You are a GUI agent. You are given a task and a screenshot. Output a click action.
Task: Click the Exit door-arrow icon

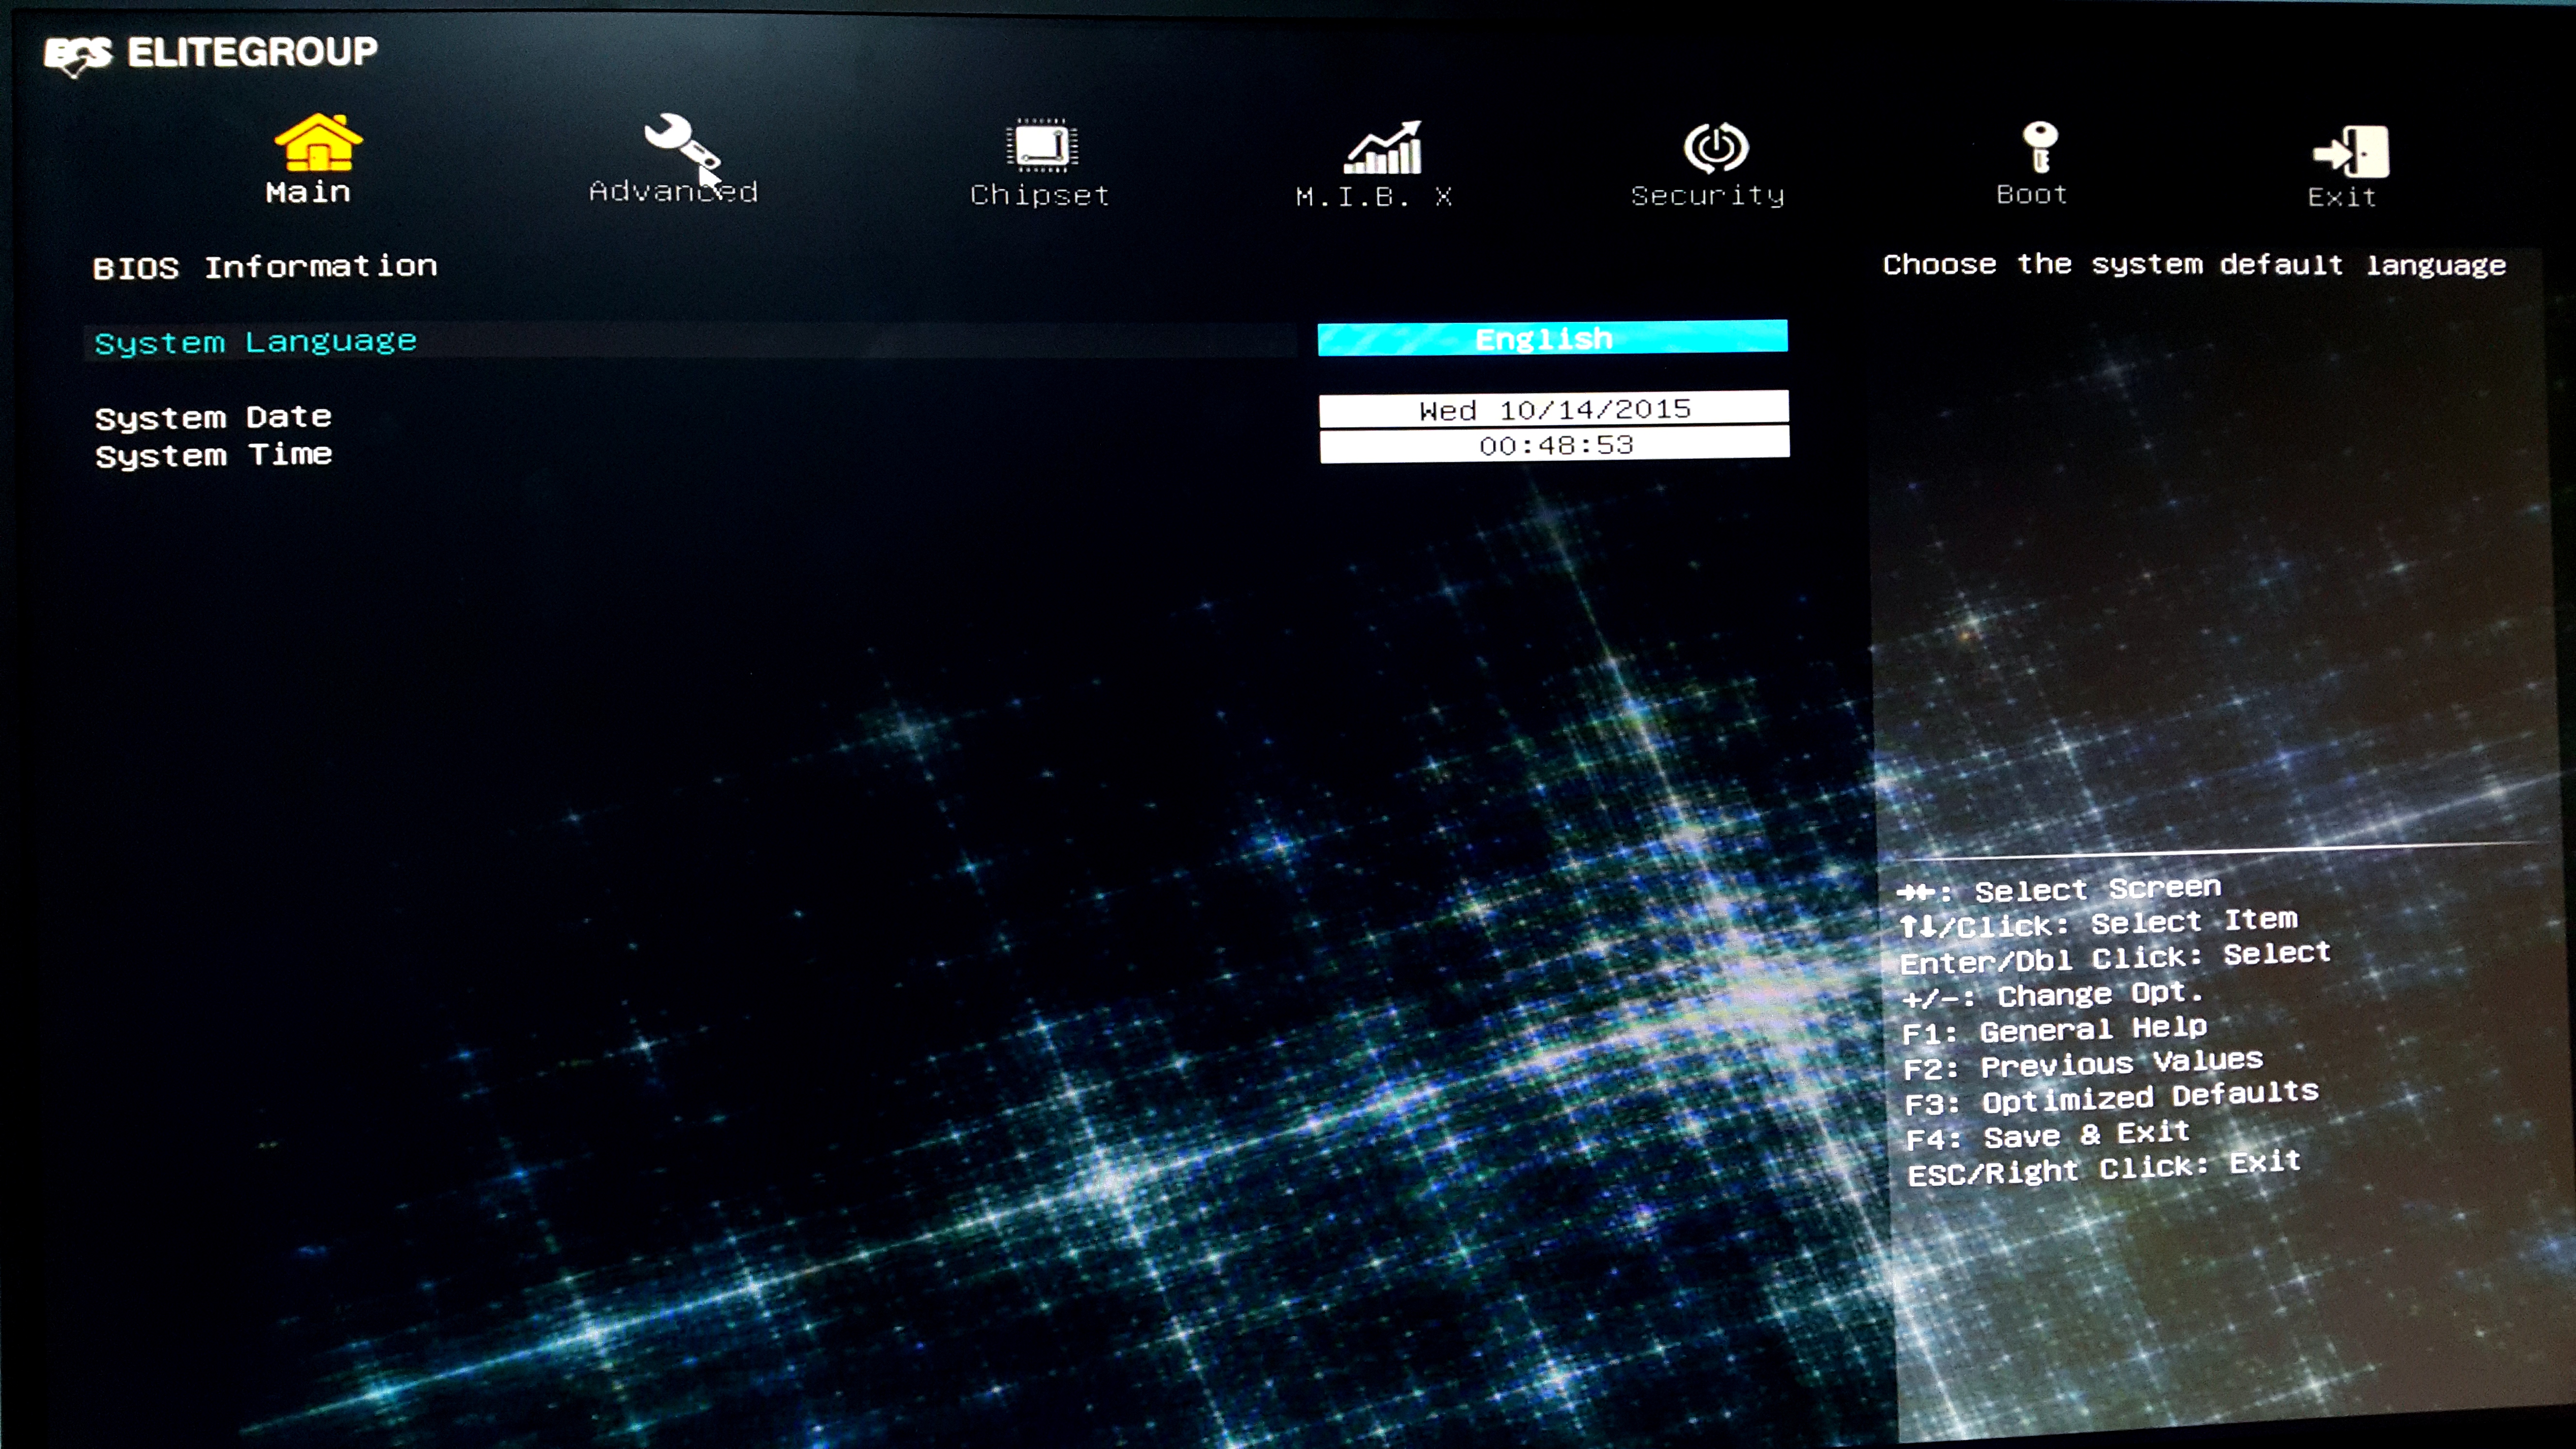pyautogui.click(x=2351, y=151)
